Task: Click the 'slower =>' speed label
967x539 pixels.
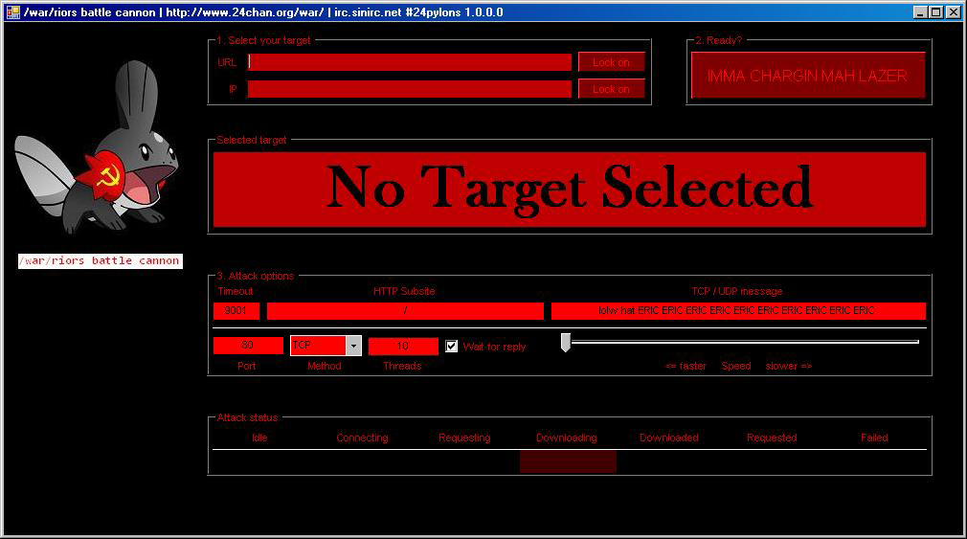Action: click(x=789, y=367)
